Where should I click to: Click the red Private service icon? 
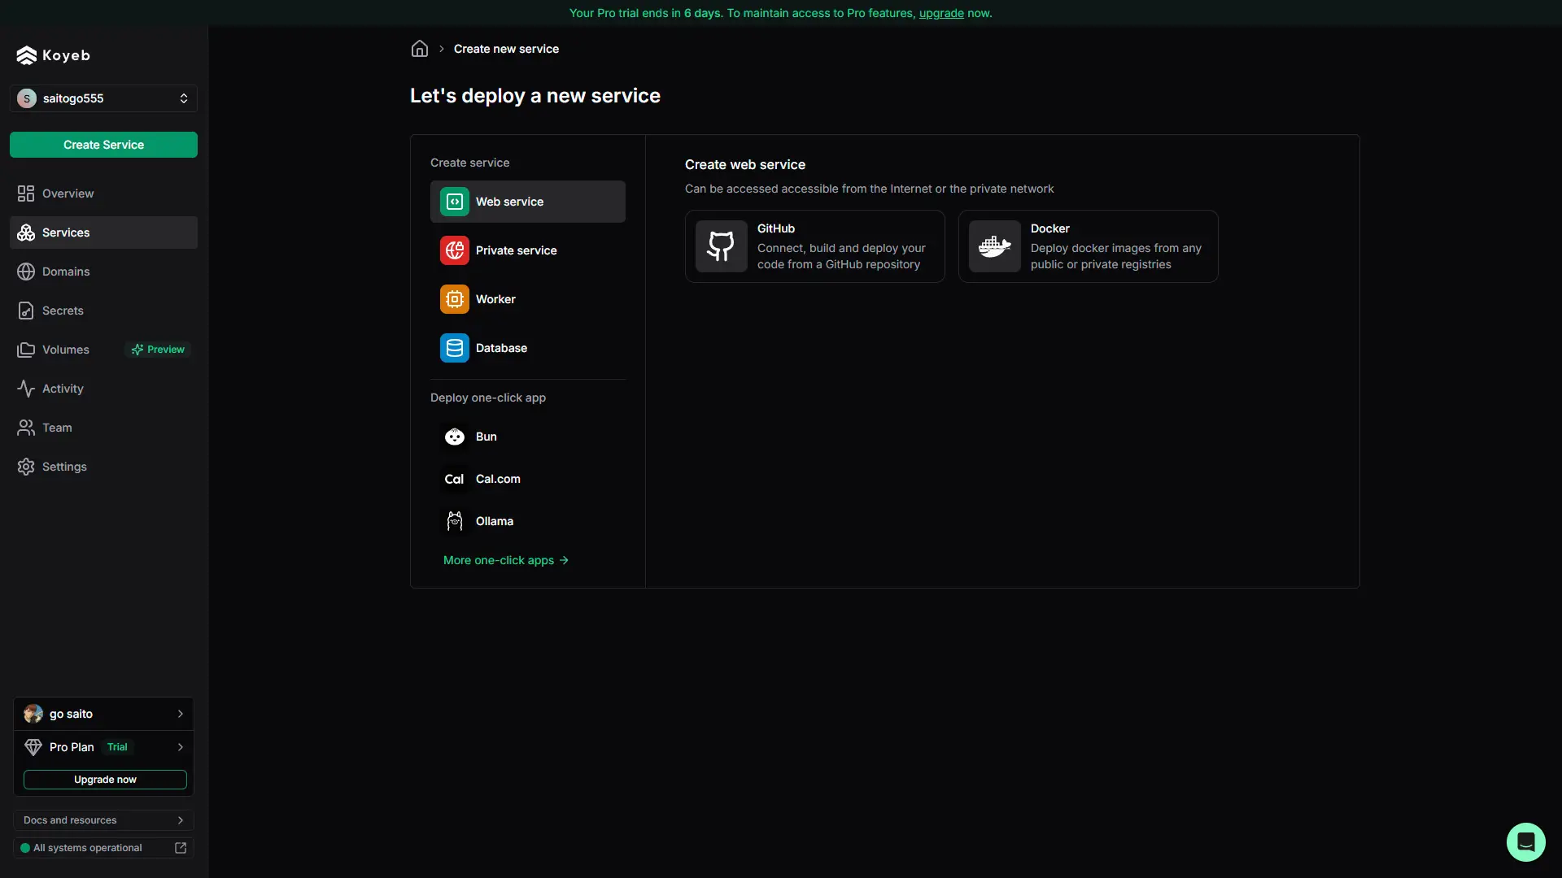(455, 250)
